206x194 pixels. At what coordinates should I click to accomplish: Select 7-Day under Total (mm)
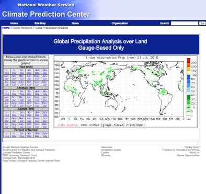tap(14, 72)
